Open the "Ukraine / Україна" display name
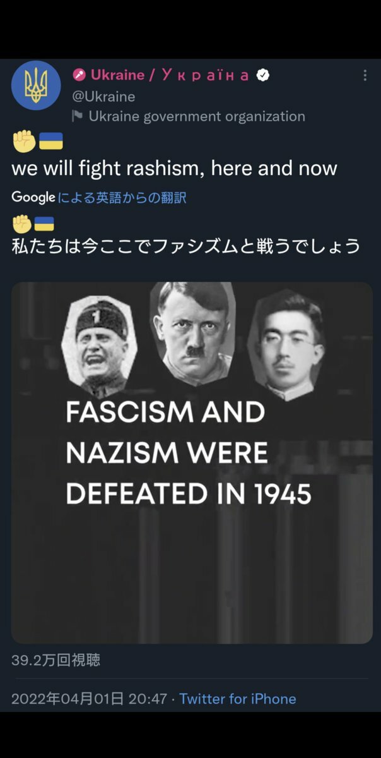381x758 pixels. pyautogui.click(x=169, y=75)
